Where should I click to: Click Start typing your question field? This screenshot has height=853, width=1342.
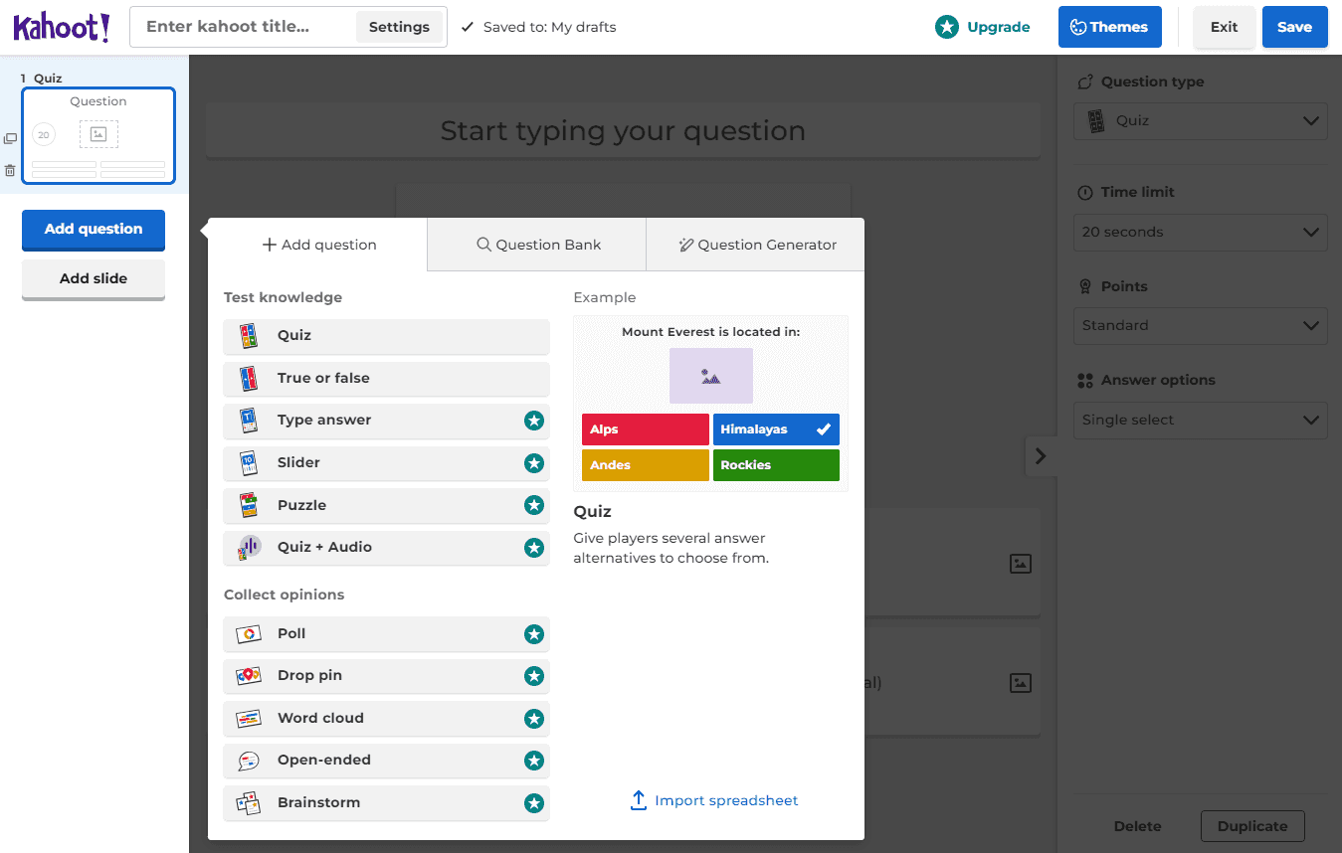tap(623, 130)
